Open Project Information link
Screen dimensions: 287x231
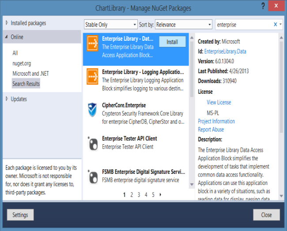click(x=216, y=121)
